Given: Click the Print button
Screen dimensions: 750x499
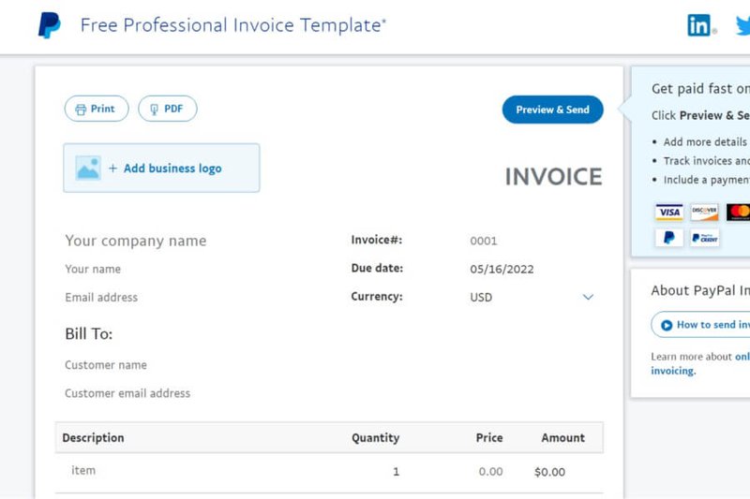Looking at the screenshot, I should pyautogui.click(x=96, y=110).
